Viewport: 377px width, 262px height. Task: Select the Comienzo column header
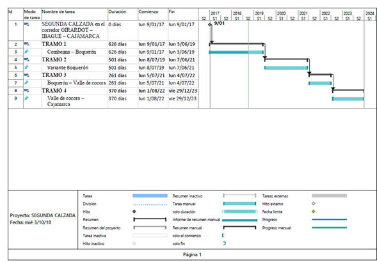click(148, 12)
